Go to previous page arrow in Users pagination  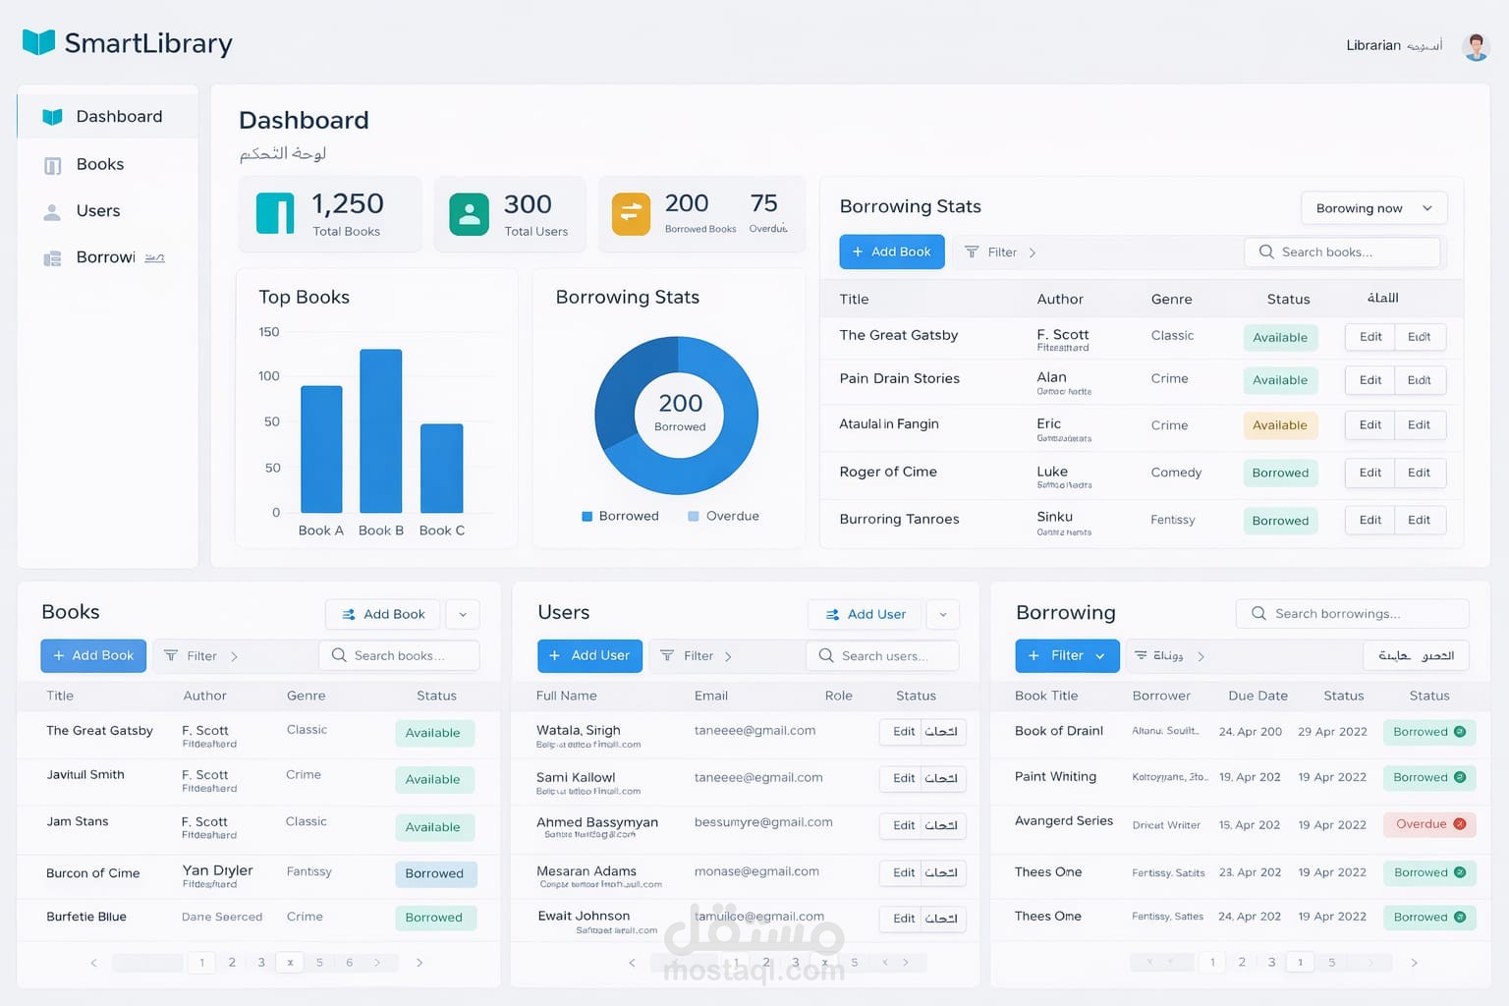point(632,963)
